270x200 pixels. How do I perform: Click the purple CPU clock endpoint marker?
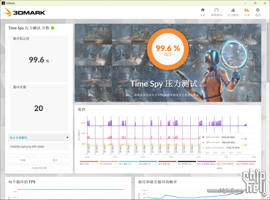246,125
